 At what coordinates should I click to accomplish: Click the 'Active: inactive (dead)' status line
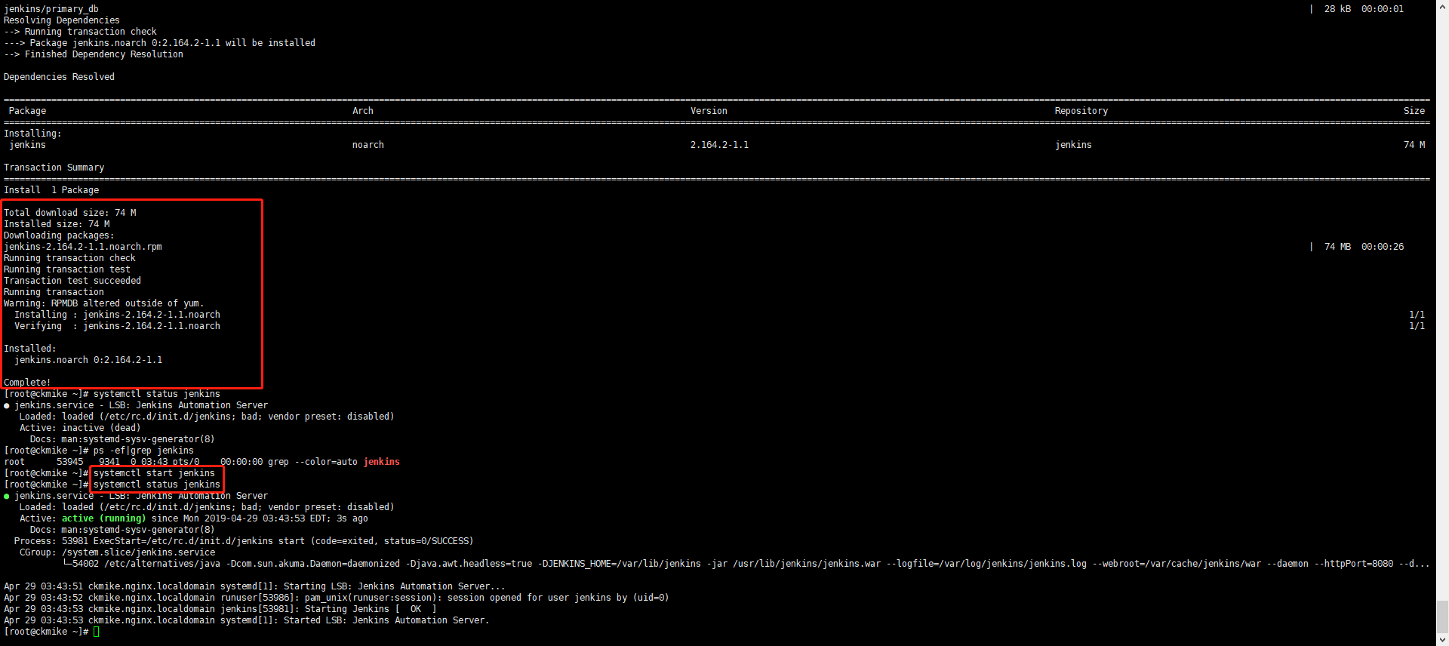click(80, 428)
